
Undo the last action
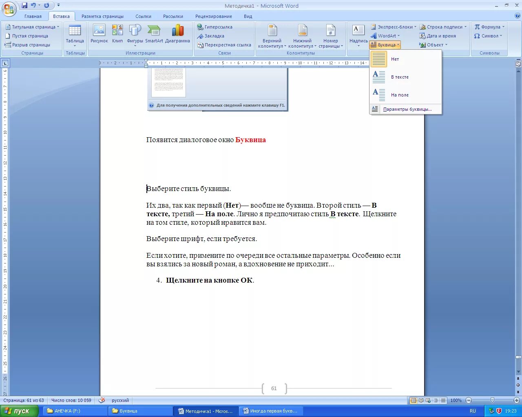(x=33, y=5)
